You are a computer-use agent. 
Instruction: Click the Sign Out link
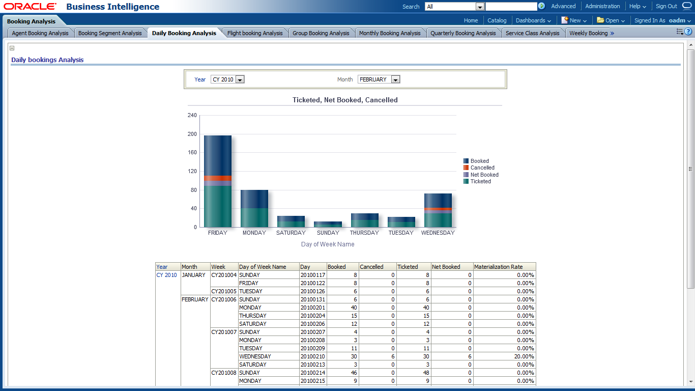pyautogui.click(x=666, y=6)
